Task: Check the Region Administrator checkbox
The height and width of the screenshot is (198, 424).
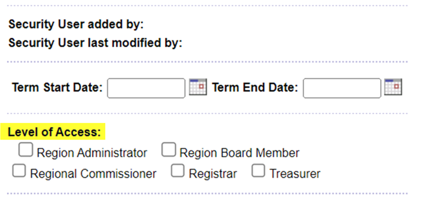Action: (x=25, y=150)
